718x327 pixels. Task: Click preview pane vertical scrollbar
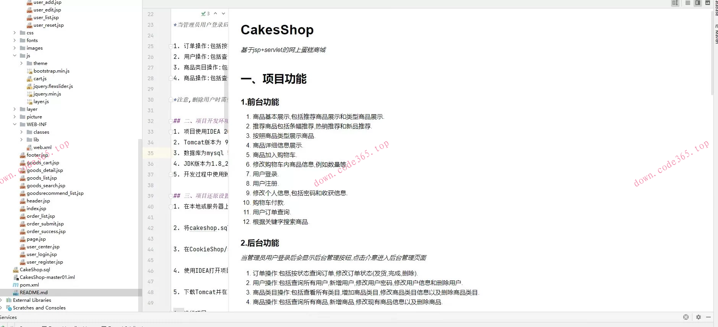point(712,53)
